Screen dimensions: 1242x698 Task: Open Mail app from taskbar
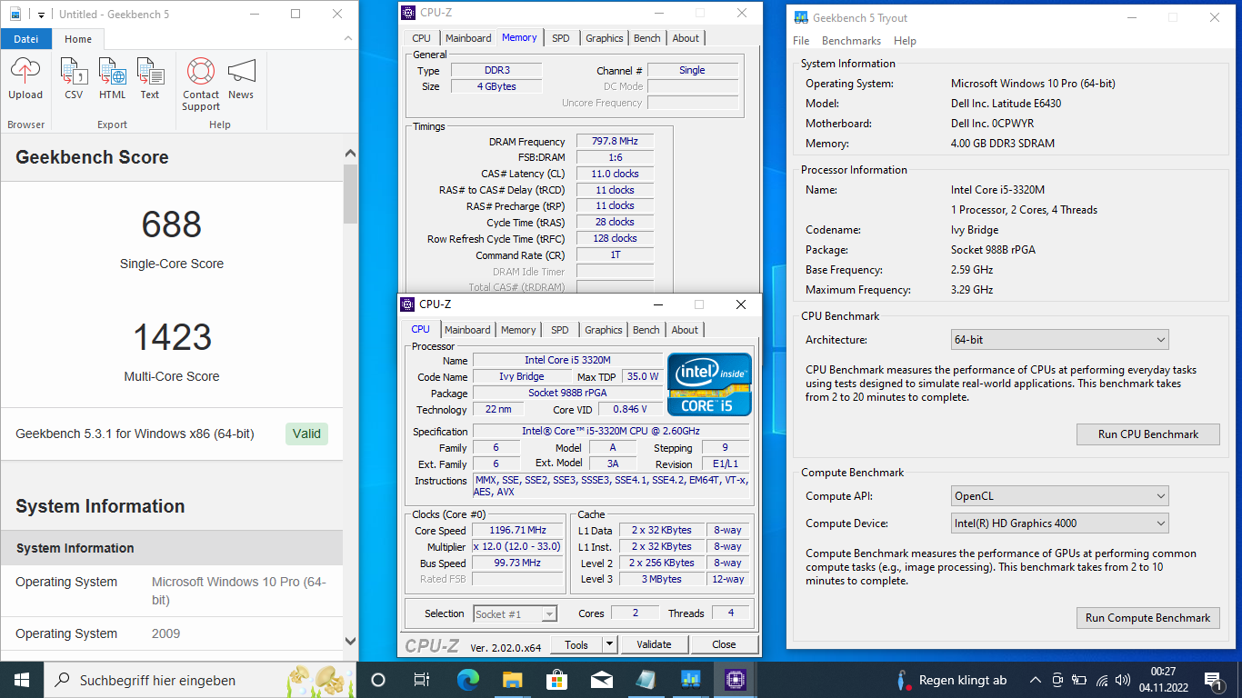(601, 680)
